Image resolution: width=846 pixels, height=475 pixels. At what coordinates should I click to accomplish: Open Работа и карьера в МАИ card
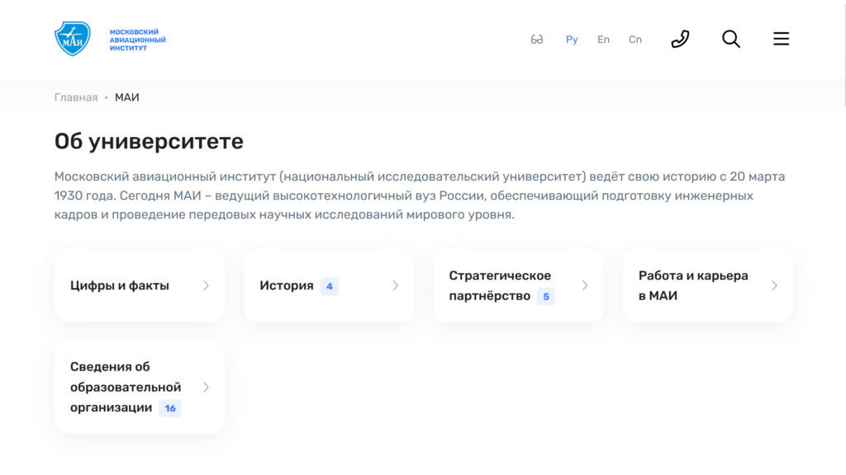[x=708, y=285]
